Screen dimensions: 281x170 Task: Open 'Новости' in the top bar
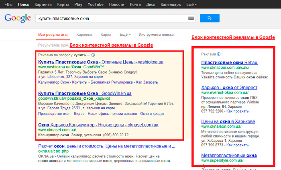pos(116,4)
